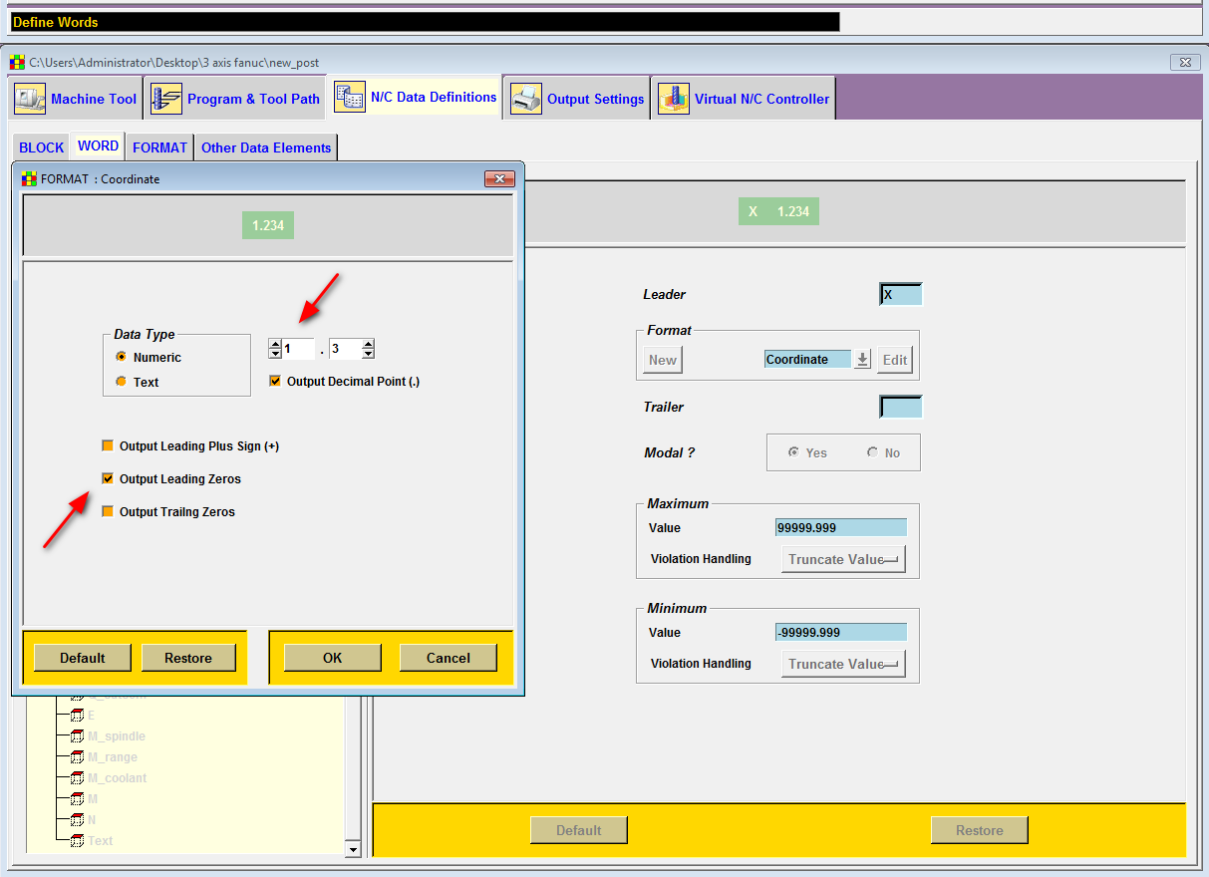Image resolution: width=1209 pixels, height=877 pixels.
Task: Switch to Output Settings tab
Action: point(577,99)
